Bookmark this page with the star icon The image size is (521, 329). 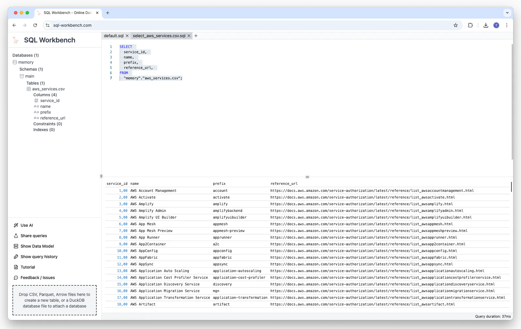click(x=456, y=25)
